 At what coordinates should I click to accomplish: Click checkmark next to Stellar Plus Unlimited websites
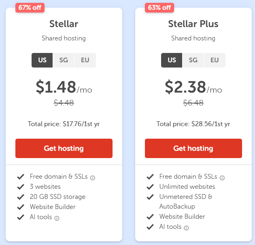pos(150,187)
